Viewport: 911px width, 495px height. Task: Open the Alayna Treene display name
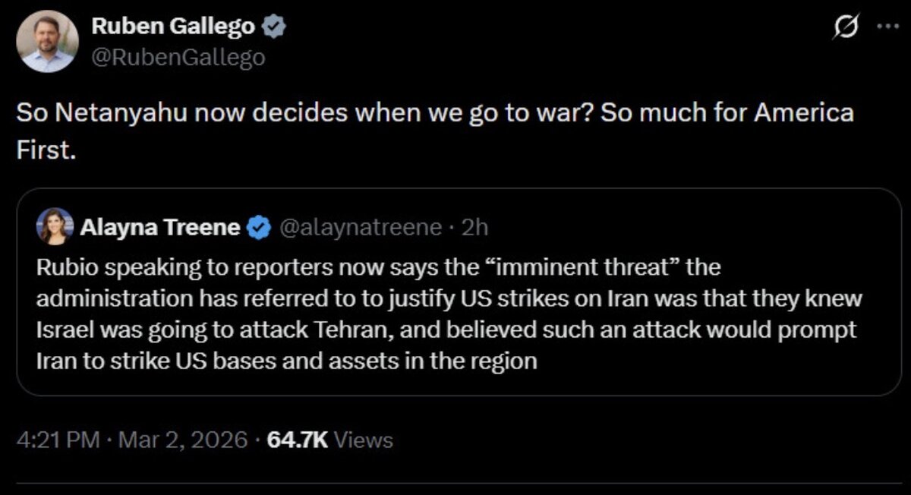pos(161,226)
